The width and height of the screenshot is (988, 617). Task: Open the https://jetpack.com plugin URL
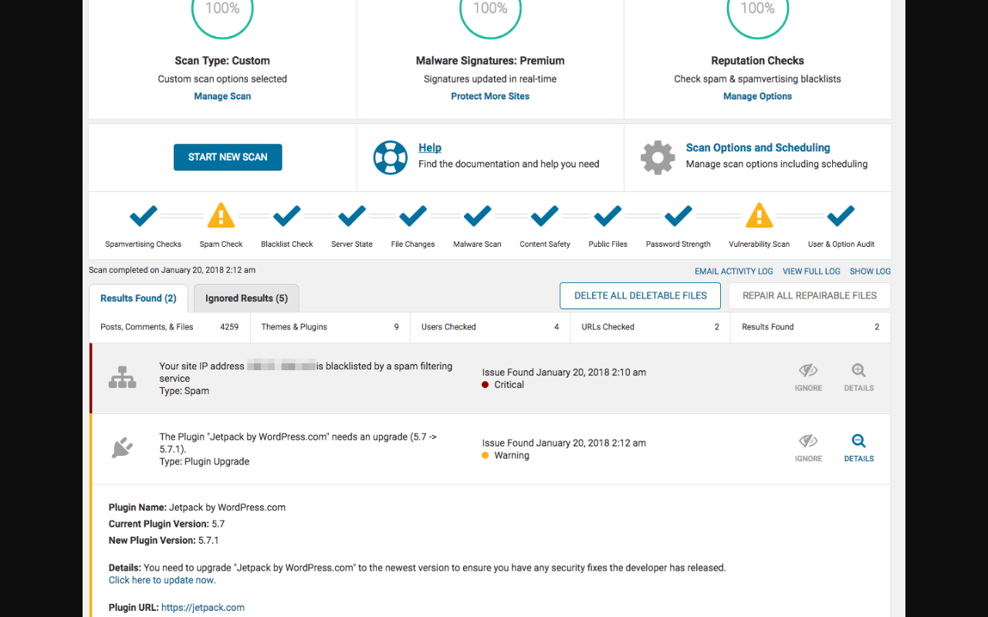(x=203, y=608)
